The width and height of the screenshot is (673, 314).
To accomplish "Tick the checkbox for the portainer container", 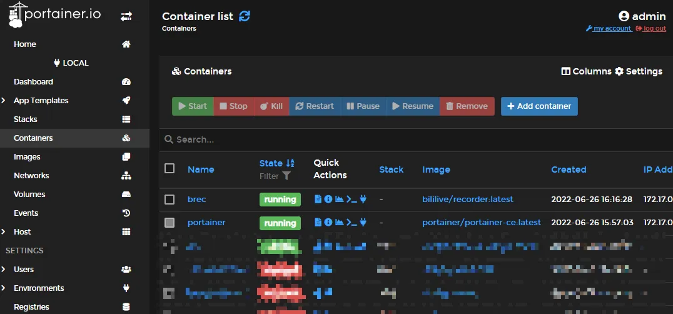I will point(170,223).
